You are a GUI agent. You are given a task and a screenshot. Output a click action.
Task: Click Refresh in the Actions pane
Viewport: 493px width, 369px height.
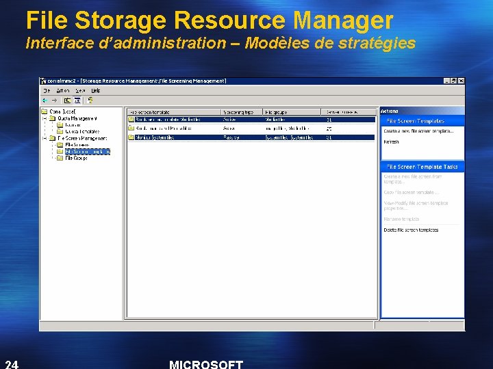pos(391,142)
